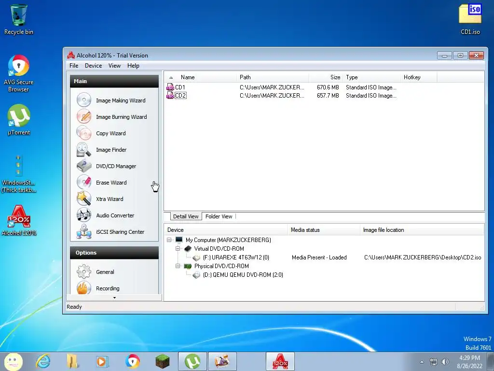Screen dimensions: 494x371
Task: Launch the Erase Wizard icon
Action: tap(84, 182)
